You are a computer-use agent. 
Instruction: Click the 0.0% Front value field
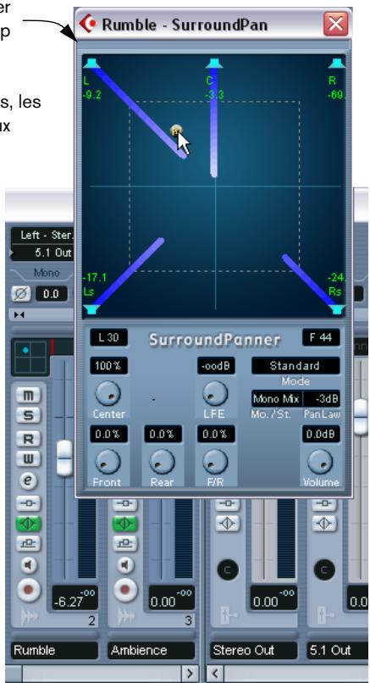109,434
